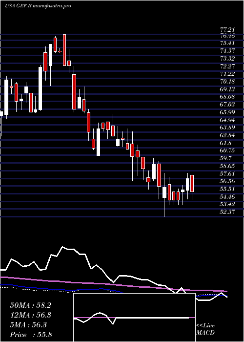Click the 56.56 price axis label
The width and height of the screenshot is (244, 342).
click(x=227, y=181)
